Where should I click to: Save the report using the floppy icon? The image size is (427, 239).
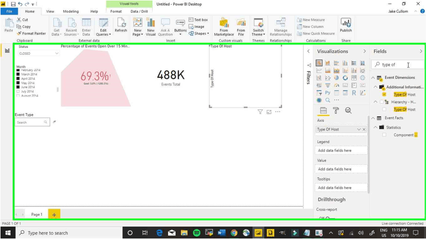tap(13, 4)
